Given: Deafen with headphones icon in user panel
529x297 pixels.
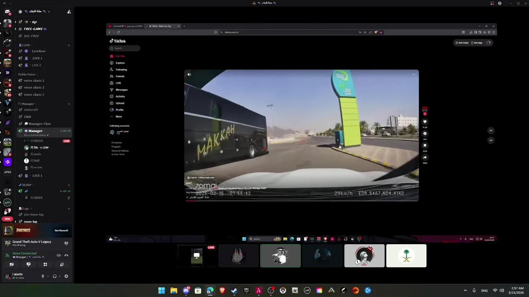Looking at the screenshot, I should (55, 276).
